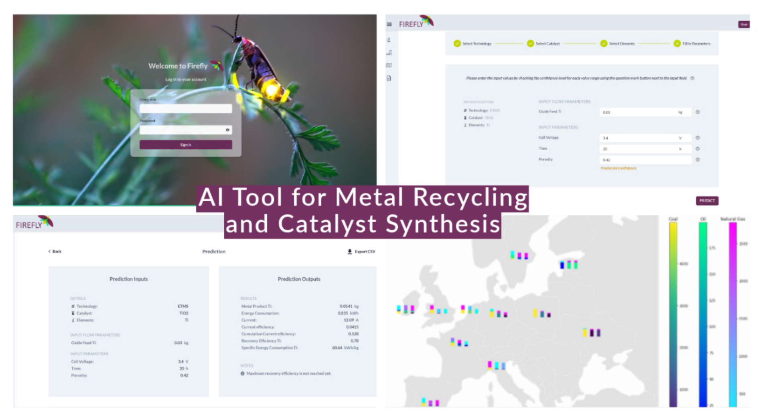
Task: Click the Technology icon in previous selections list
Action: click(465, 110)
